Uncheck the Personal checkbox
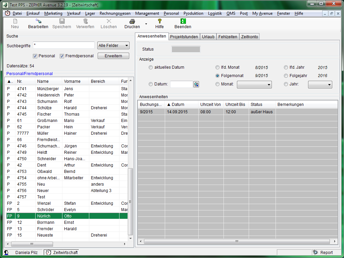Image resolution: width=344 pixels, height=258 pixels. 35,56
